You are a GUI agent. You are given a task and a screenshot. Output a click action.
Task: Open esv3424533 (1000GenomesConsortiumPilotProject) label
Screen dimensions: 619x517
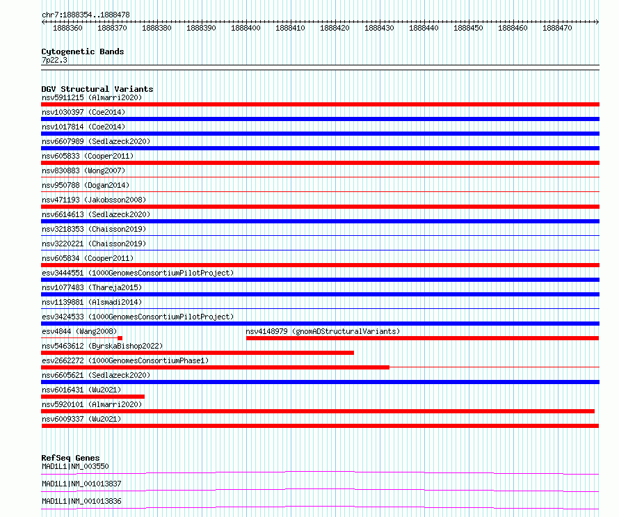138,317
